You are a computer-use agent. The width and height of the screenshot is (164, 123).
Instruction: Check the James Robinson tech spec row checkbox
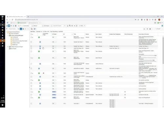point(31,64)
